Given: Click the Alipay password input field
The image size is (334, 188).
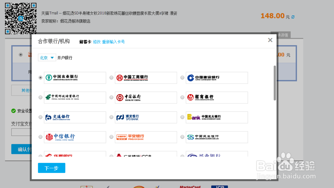Looking at the screenshot, I should 22,132.
